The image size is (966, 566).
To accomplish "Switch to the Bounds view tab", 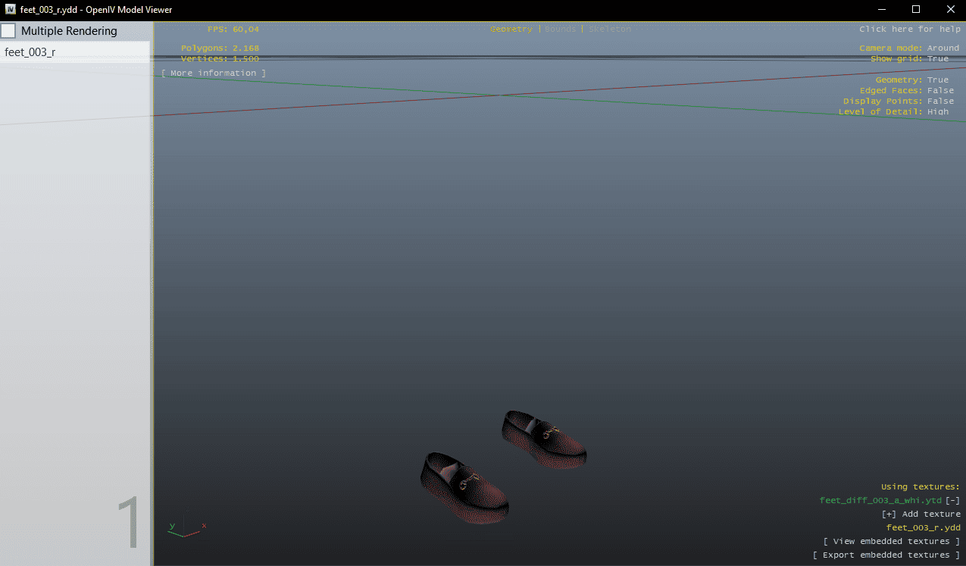I will (560, 29).
